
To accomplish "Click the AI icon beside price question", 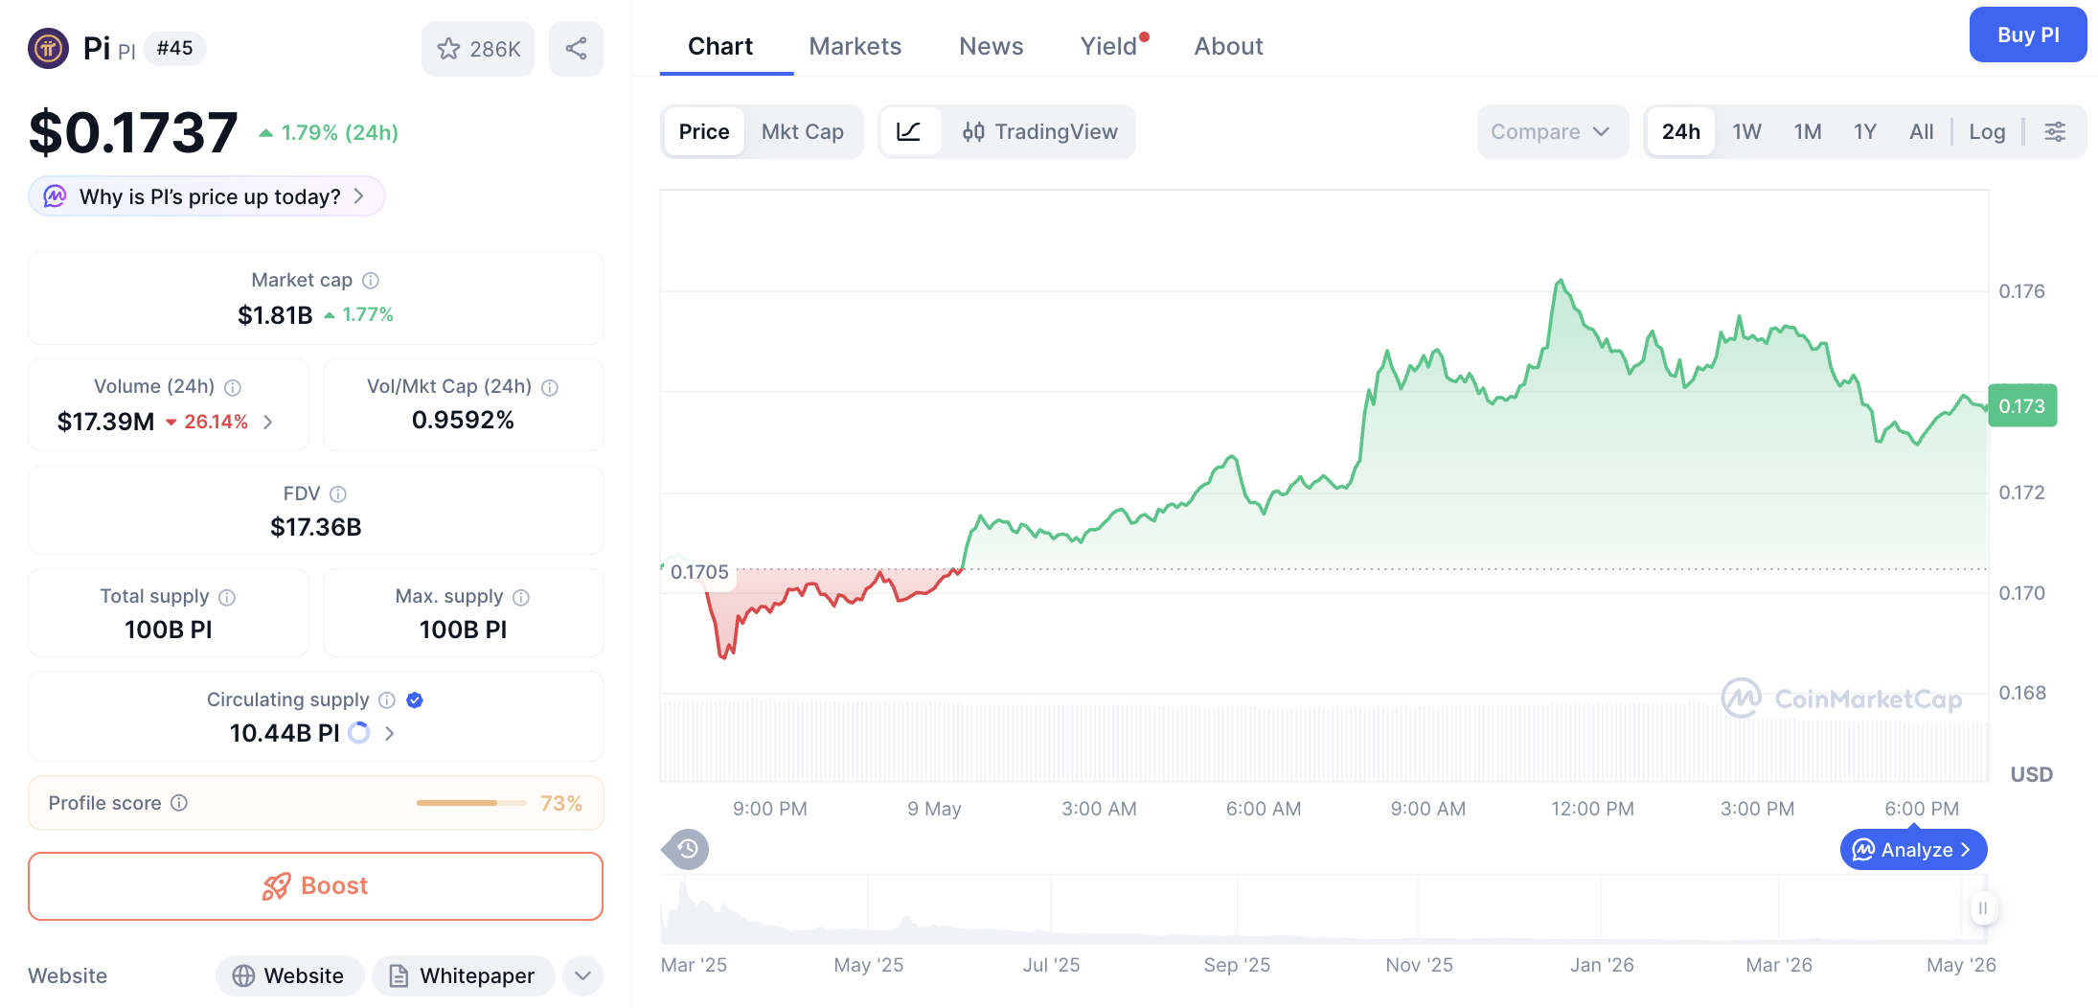I will click(x=56, y=196).
